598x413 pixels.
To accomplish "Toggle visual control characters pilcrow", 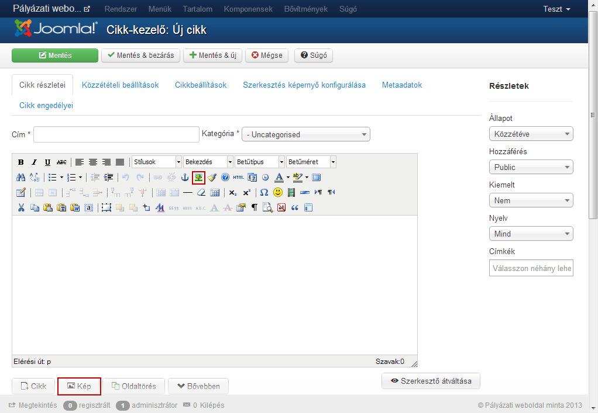I will point(255,208).
